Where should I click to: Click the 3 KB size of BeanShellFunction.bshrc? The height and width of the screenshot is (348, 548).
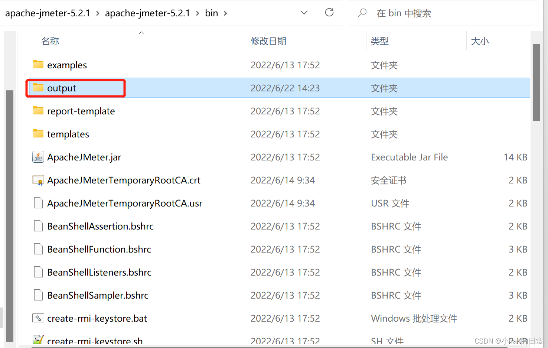pos(518,249)
